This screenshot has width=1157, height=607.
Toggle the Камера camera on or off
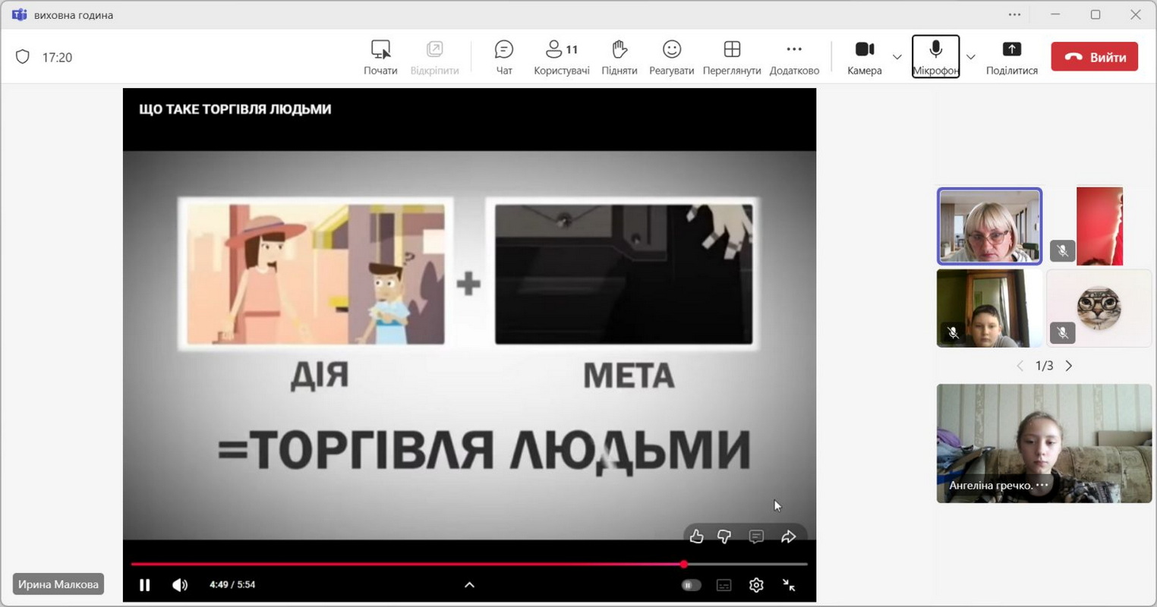(864, 58)
